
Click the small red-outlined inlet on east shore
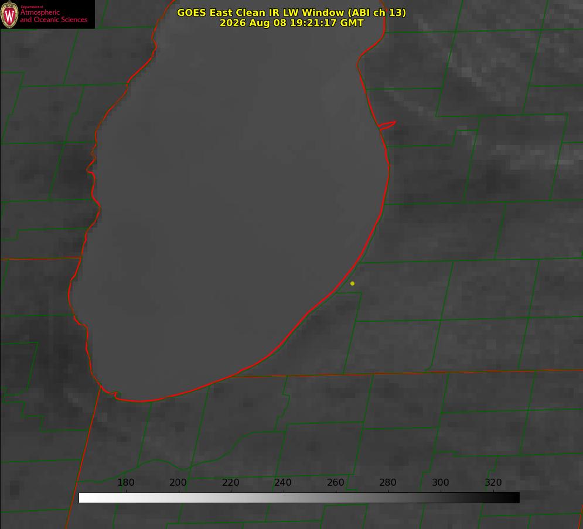pyautogui.click(x=387, y=125)
